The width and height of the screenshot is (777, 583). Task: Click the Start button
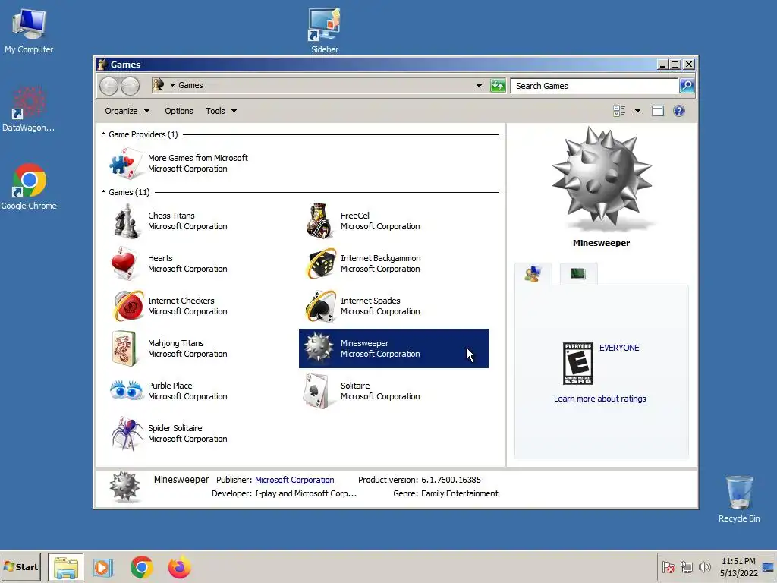20,566
